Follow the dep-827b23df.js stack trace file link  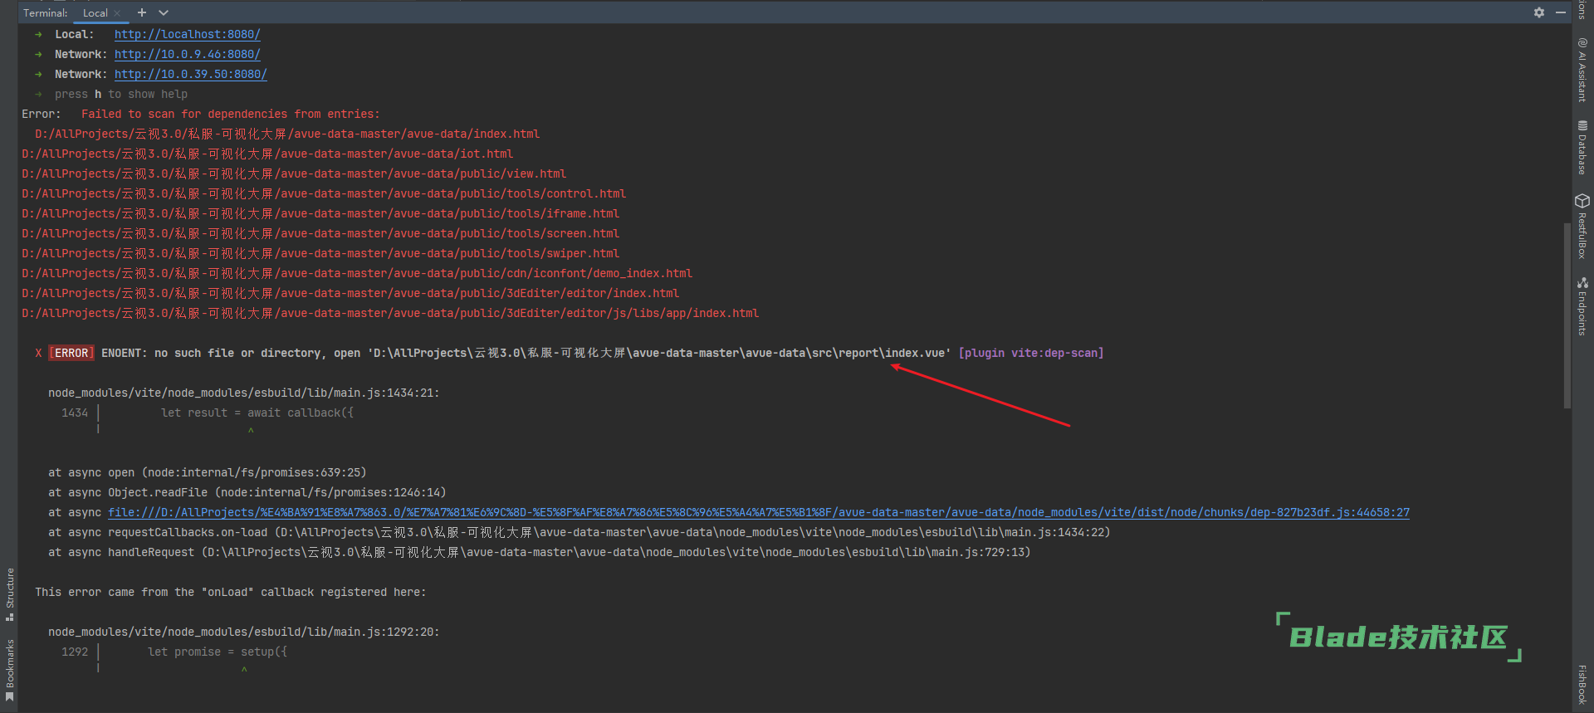[758, 512]
